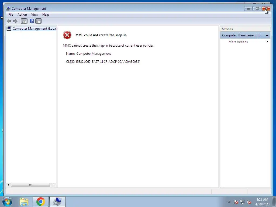This screenshot has height=207, width=276.
Task: Click the 'MMC could not create the snap-in.' heading
Action: (101, 35)
